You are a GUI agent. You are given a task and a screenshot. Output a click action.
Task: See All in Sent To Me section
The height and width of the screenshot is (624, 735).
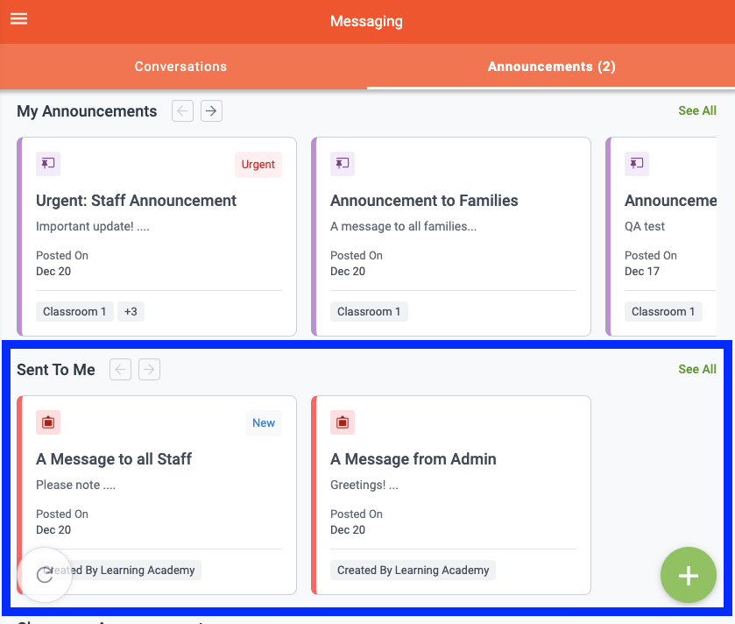pyautogui.click(x=696, y=369)
